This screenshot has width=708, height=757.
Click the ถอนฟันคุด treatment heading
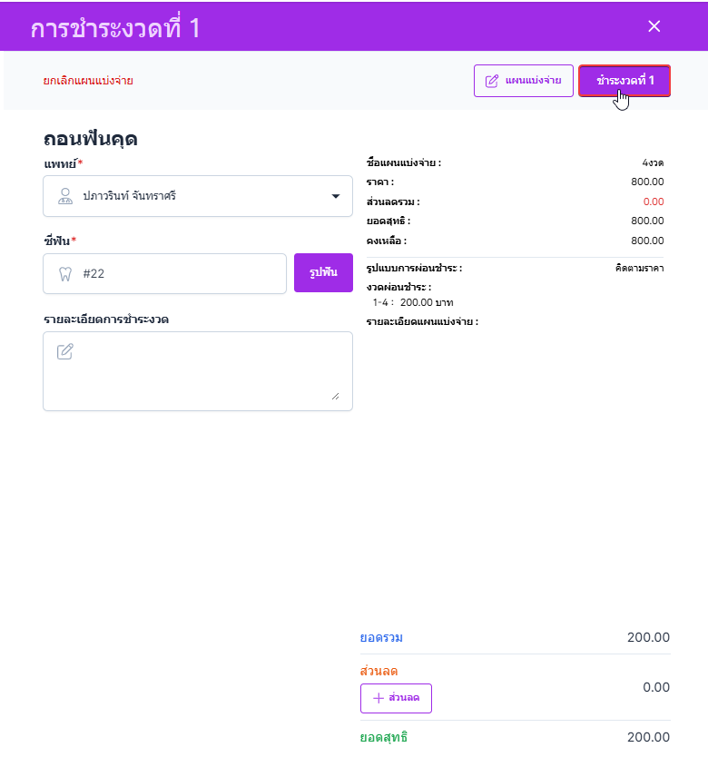[x=91, y=140]
